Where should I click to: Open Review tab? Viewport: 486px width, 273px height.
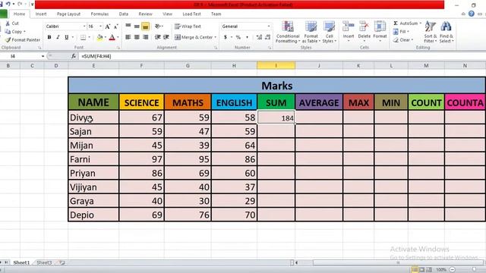(x=145, y=14)
